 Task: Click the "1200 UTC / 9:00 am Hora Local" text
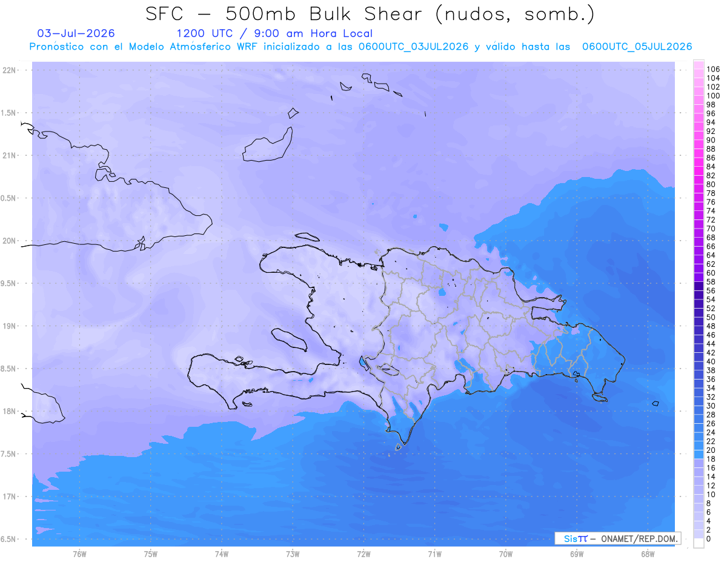click(274, 33)
